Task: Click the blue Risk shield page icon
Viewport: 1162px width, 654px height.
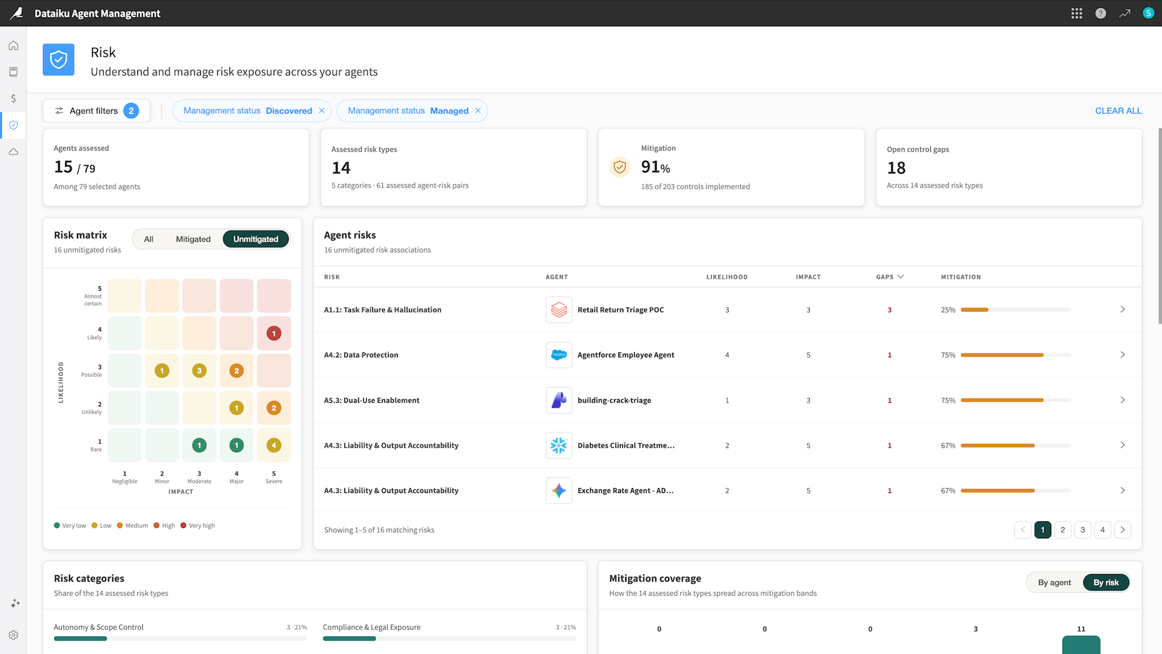Action: coord(58,59)
